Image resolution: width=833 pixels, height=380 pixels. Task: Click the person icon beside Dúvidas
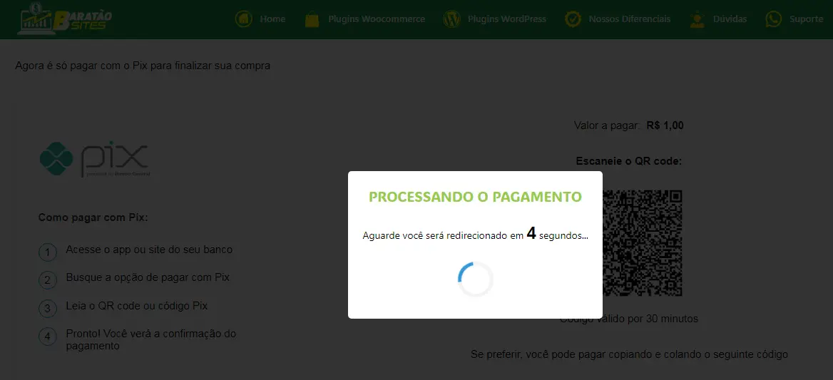[x=697, y=19]
